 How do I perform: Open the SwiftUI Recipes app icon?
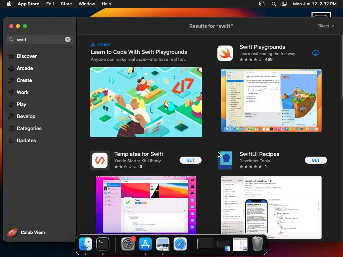click(225, 160)
